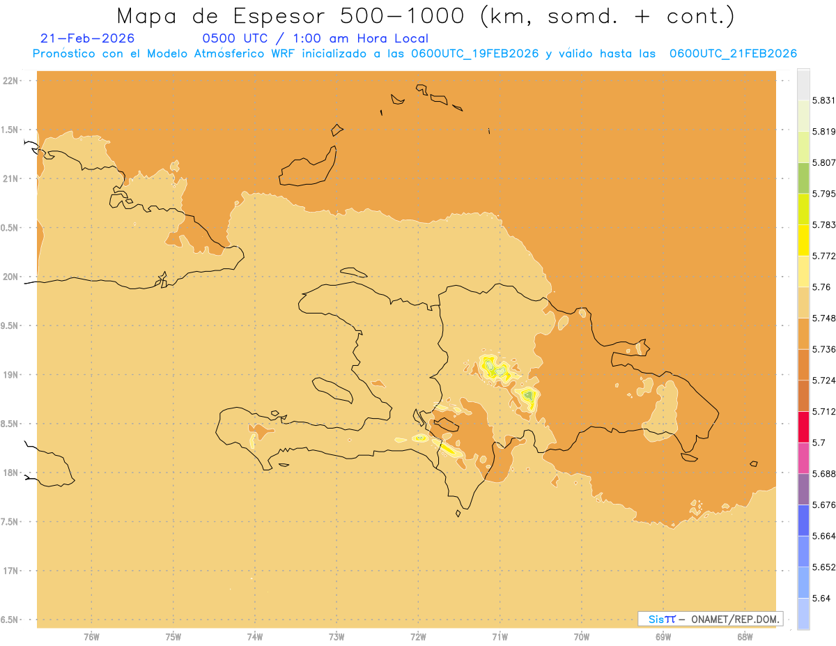This screenshot has height=646, width=836.
Task: Pick the orange swatch between 5.736 and 5.748
Action: [x=803, y=334]
